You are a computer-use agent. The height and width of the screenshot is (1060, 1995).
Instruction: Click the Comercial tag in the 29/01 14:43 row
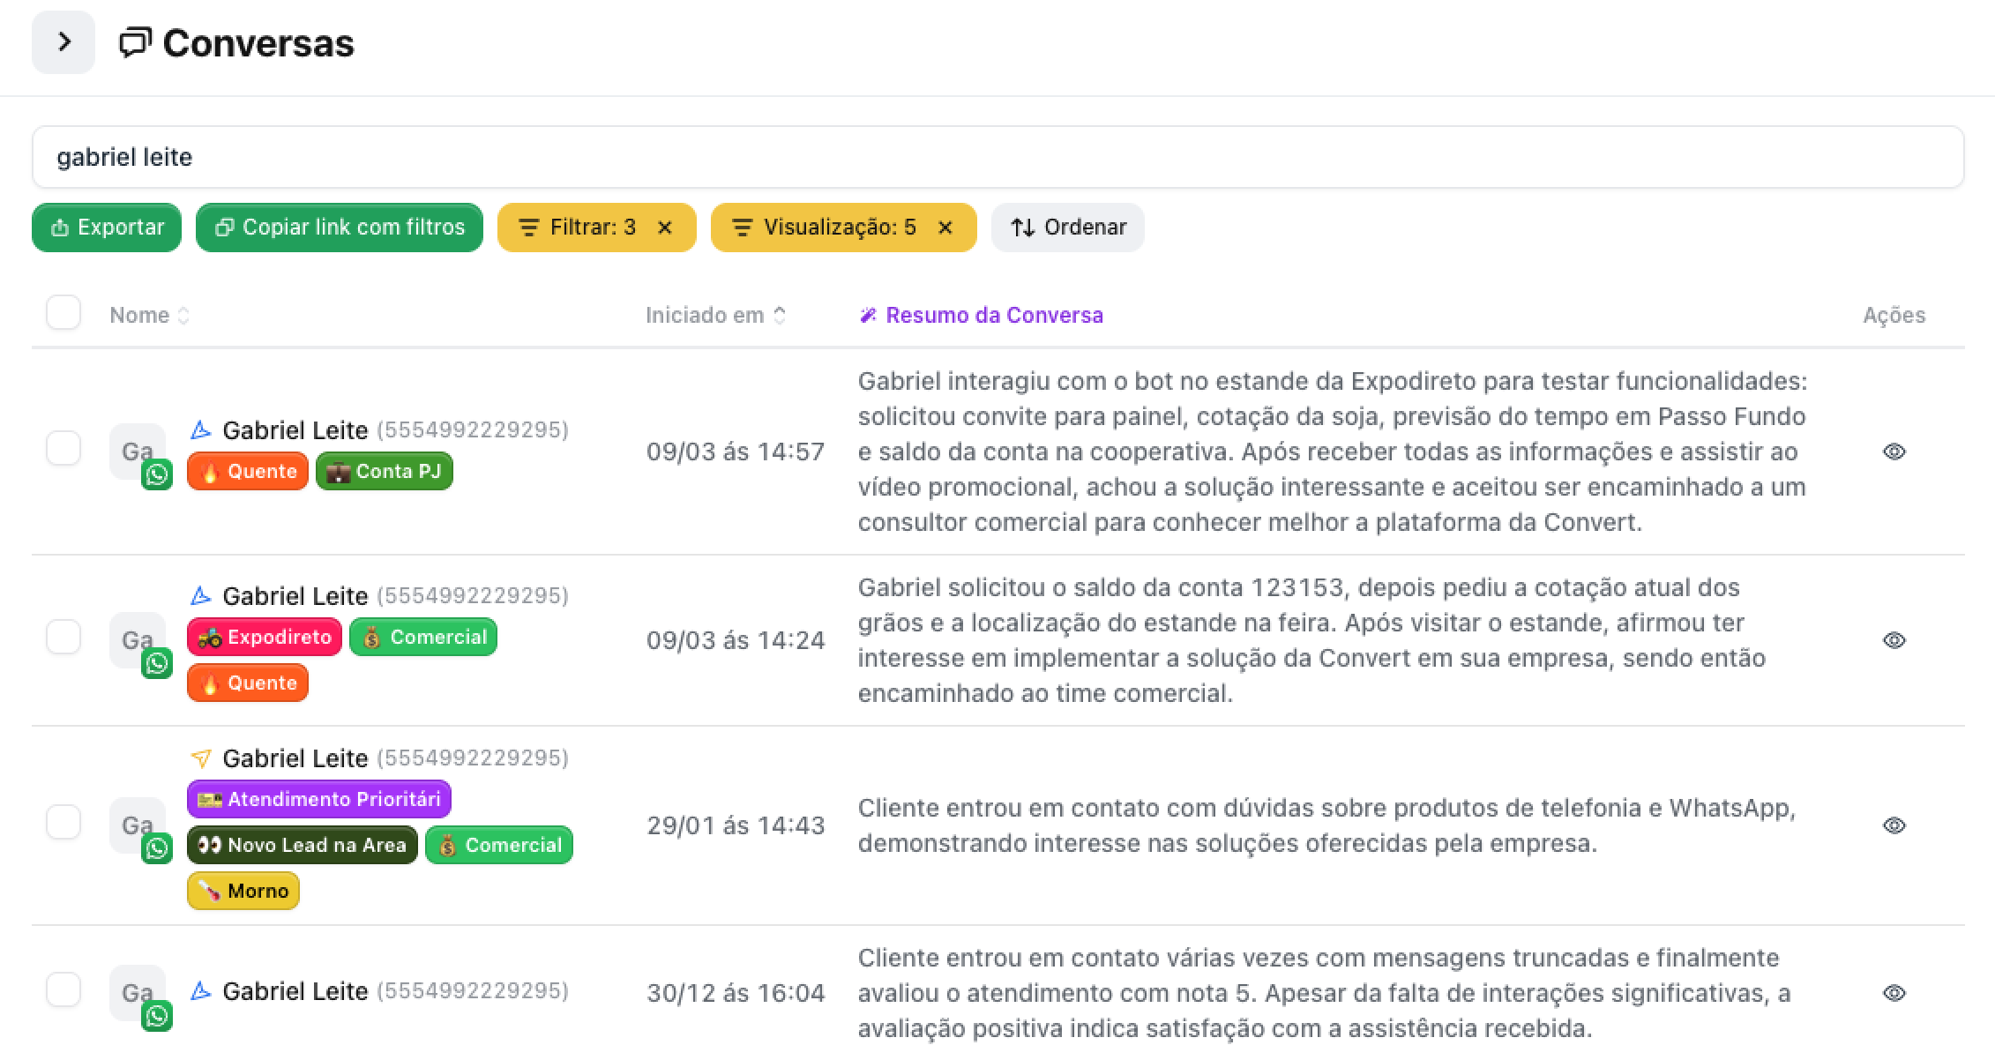coord(499,845)
